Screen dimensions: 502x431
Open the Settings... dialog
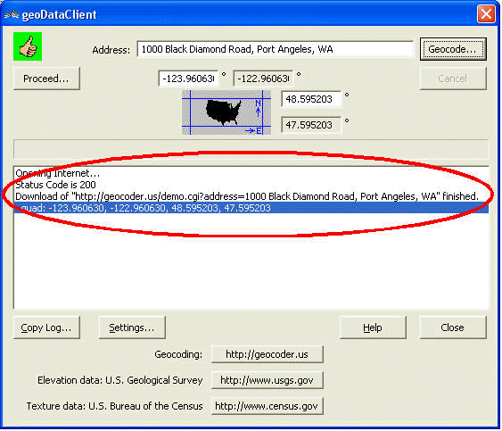pos(132,327)
